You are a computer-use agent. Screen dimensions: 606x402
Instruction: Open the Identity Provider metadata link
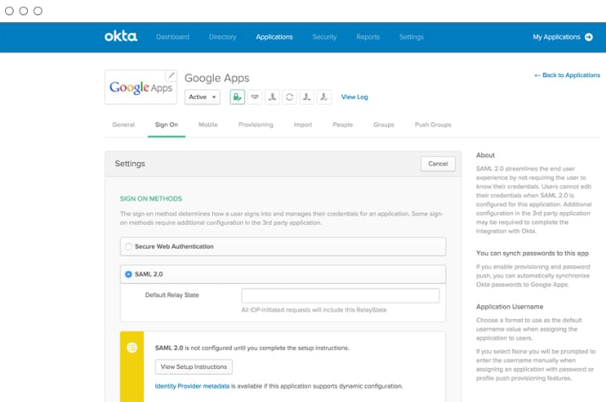192,386
